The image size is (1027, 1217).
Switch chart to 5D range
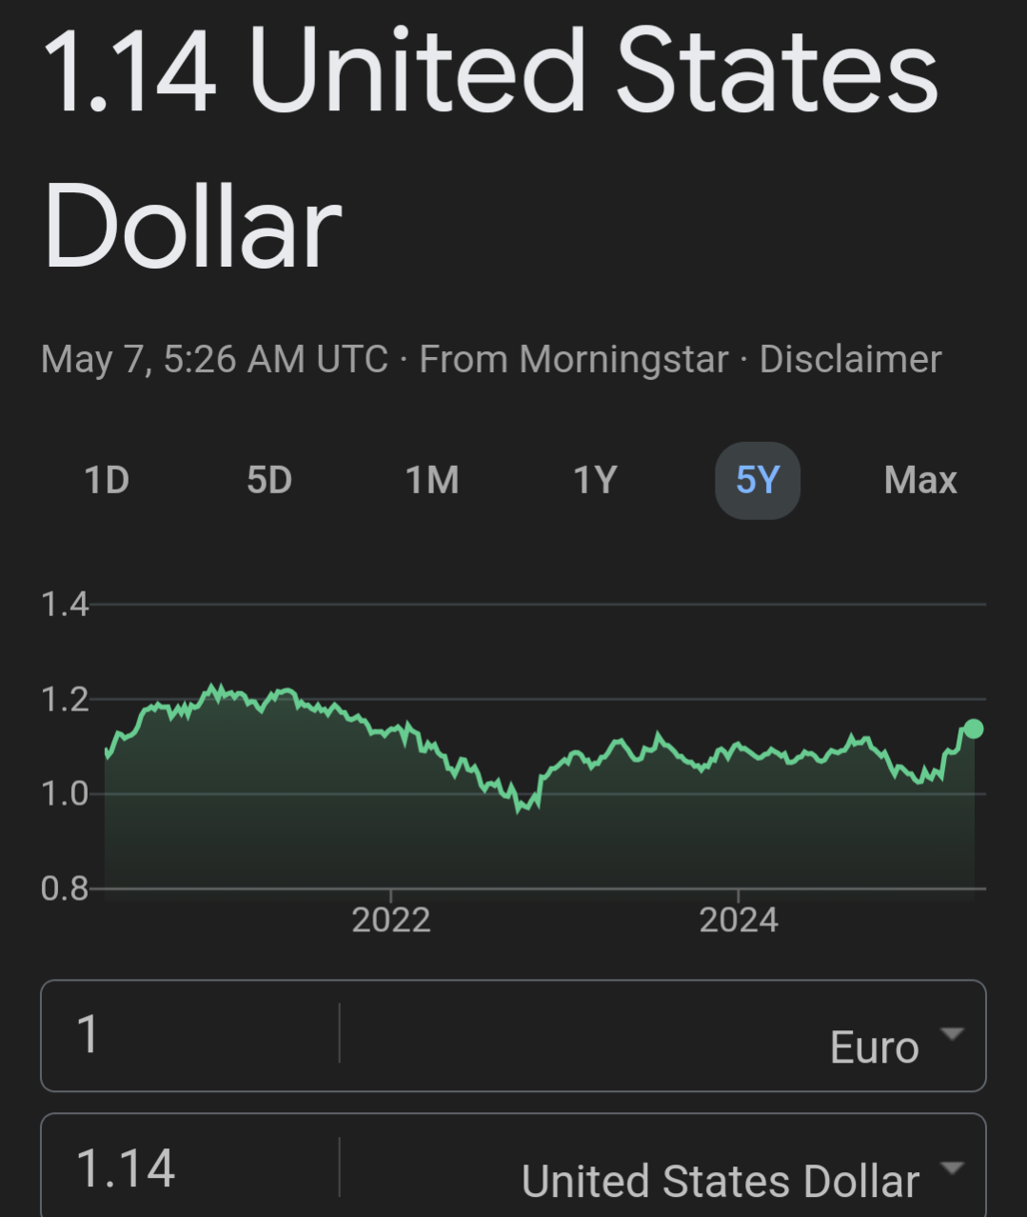click(269, 481)
